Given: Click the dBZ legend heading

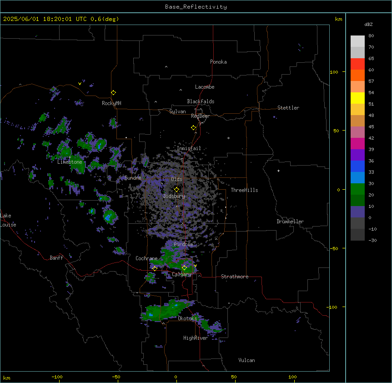Looking at the screenshot, I should 368,24.
